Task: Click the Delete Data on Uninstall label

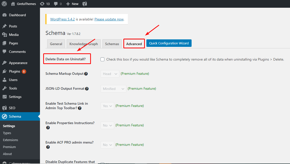Action: [x=65, y=59]
